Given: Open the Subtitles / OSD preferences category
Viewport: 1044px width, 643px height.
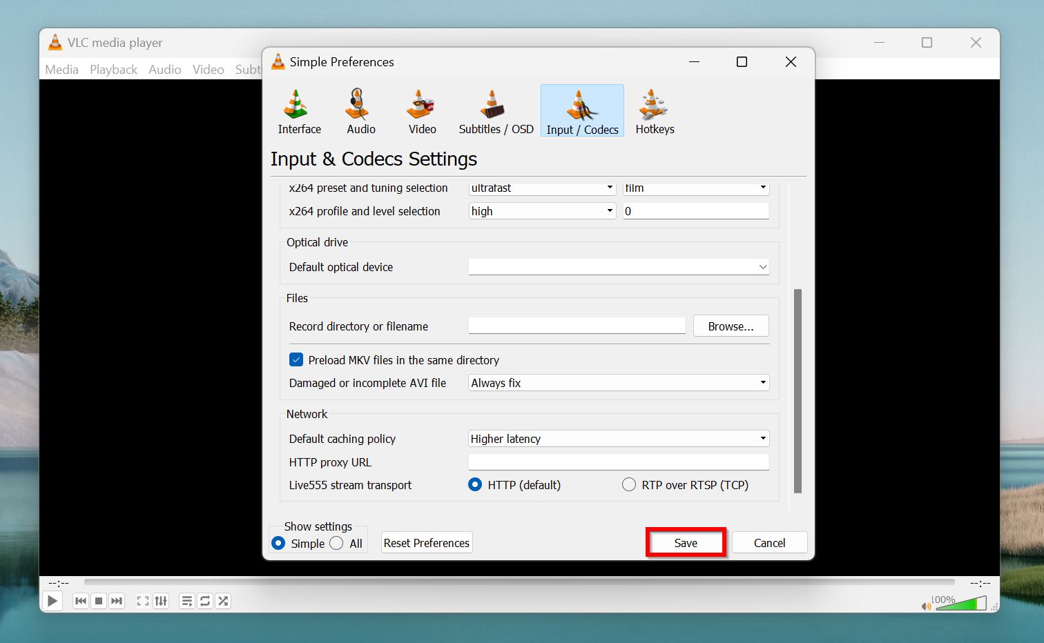Looking at the screenshot, I should (x=496, y=111).
